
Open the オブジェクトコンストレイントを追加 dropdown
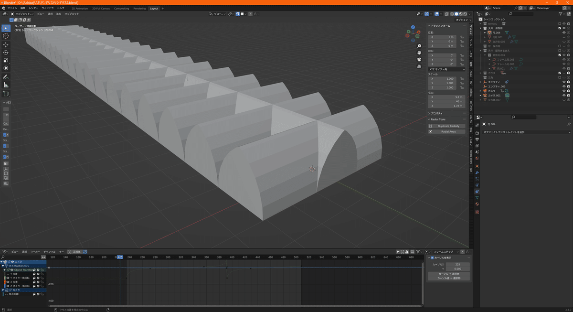526,132
